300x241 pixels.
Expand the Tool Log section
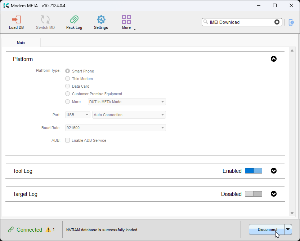[273, 171]
